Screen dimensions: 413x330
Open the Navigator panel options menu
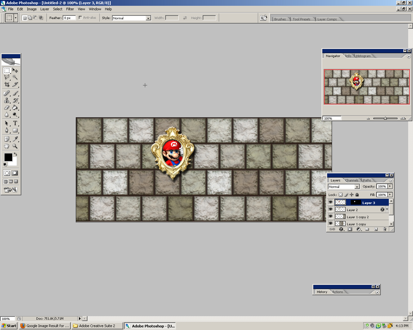tap(409, 56)
